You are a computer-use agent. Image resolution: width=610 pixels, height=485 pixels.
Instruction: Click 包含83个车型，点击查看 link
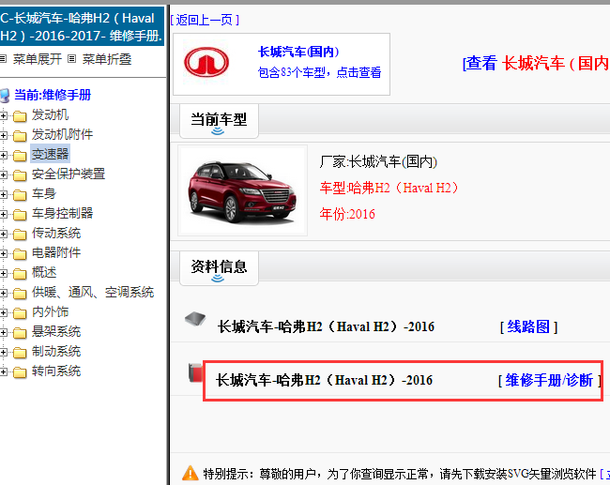(319, 72)
